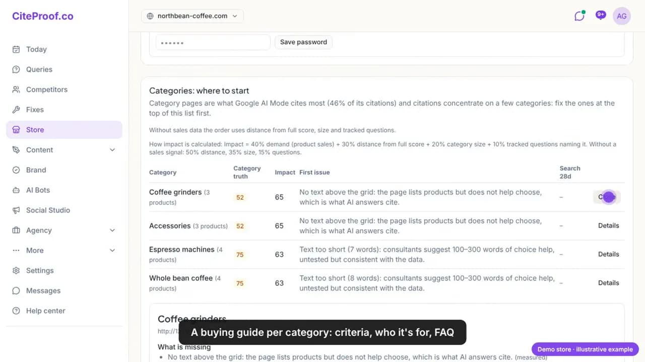645x362 pixels.
Task: Click the Store shop icon
Action: [16, 130]
